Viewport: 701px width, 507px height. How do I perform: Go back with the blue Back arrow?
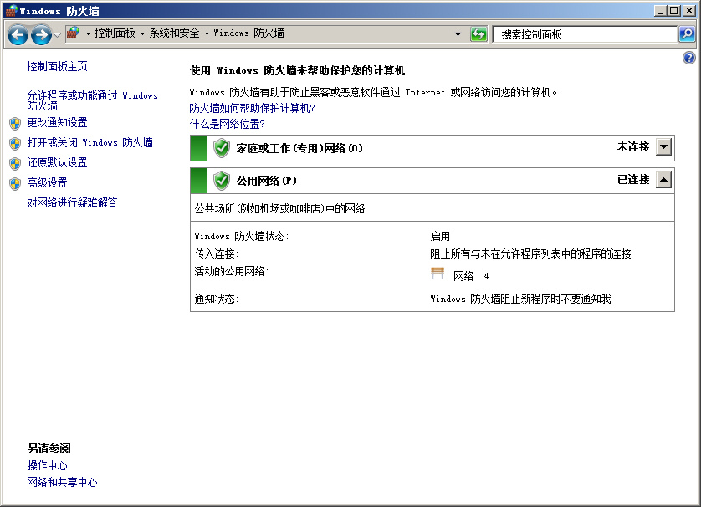pos(18,34)
